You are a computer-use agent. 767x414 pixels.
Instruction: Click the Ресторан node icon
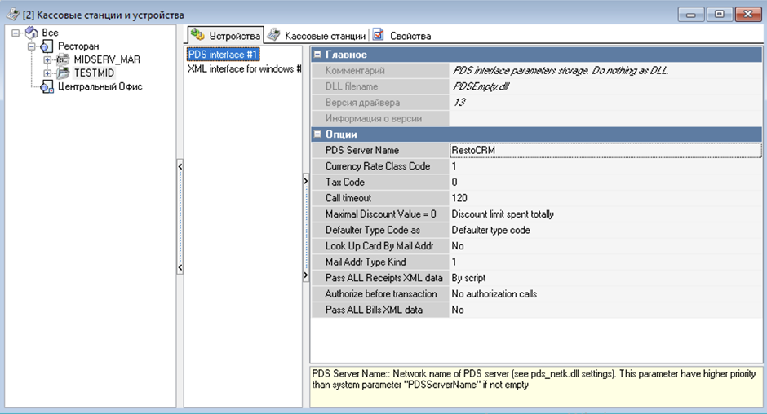46,46
